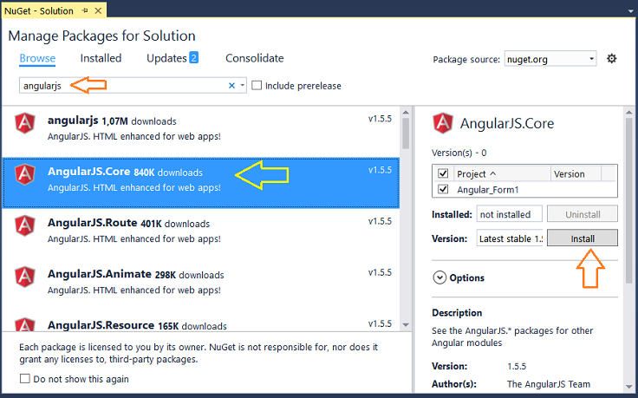Viewport: 638px width, 398px height.
Task: Select the AngularJS.Route 401K downloads package
Action: [x=200, y=234]
